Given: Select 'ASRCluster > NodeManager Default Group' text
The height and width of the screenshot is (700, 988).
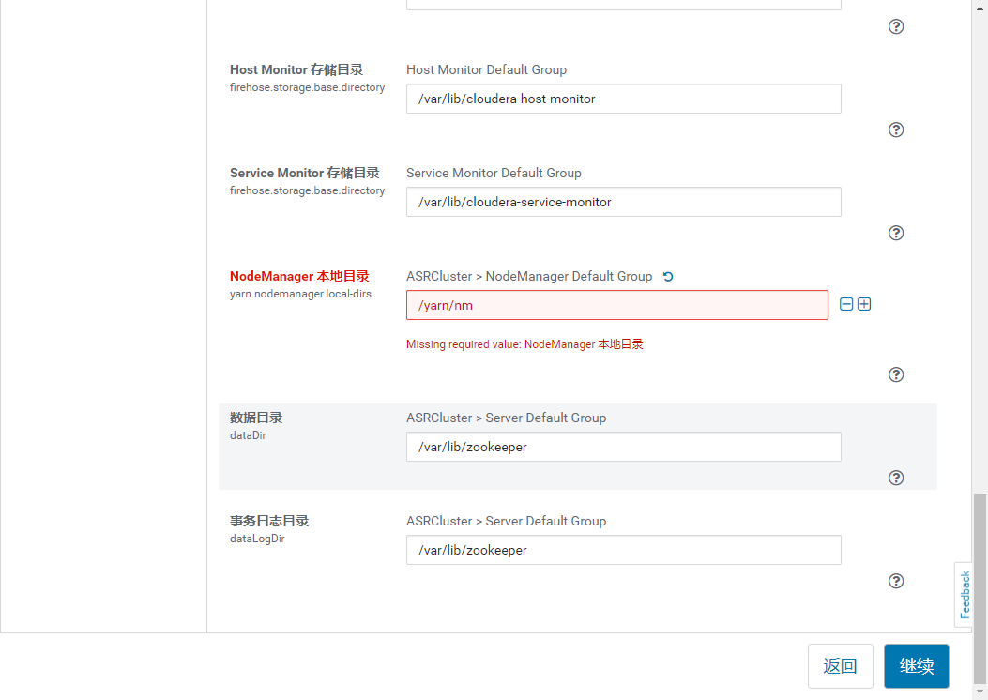Looking at the screenshot, I should [528, 277].
